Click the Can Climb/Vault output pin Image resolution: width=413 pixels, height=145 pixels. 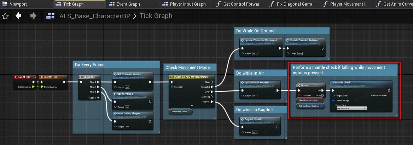click(389, 95)
